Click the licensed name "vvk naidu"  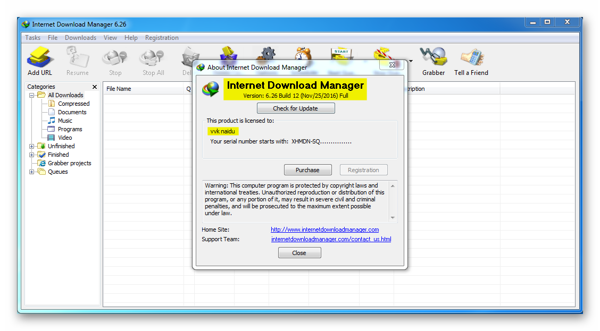(223, 131)
